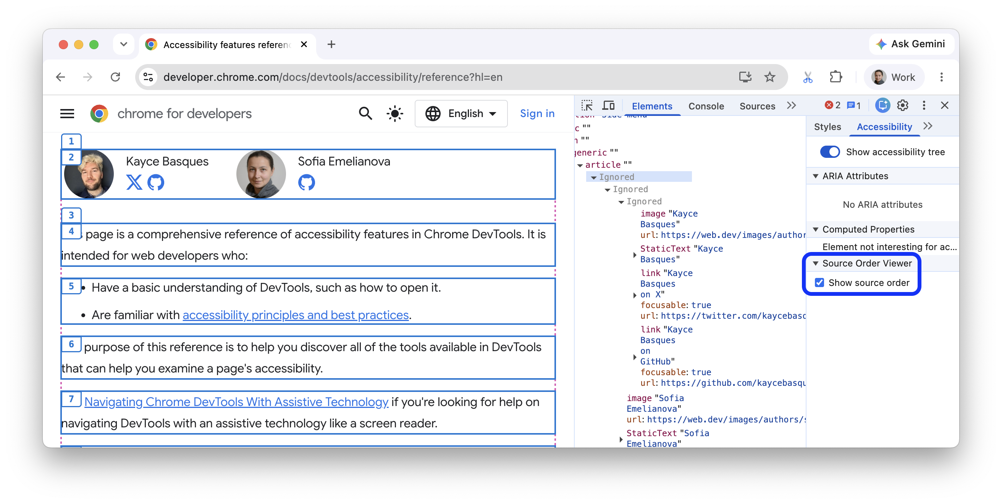Show more sidebar tabs next to Accessibility
1002x504 pixels.
click(x=928, y=126)
